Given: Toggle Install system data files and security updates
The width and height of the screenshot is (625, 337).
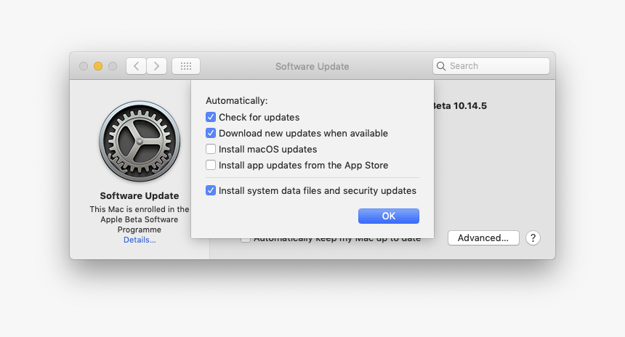Looking at the screenshot, I should point(211,190).
